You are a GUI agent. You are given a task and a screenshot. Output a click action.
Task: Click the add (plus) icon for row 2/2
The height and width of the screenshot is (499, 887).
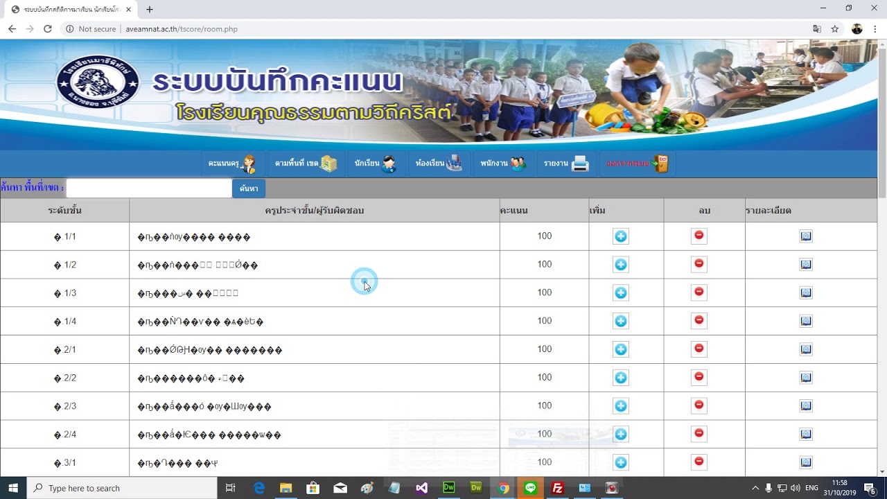pos(621,378)
